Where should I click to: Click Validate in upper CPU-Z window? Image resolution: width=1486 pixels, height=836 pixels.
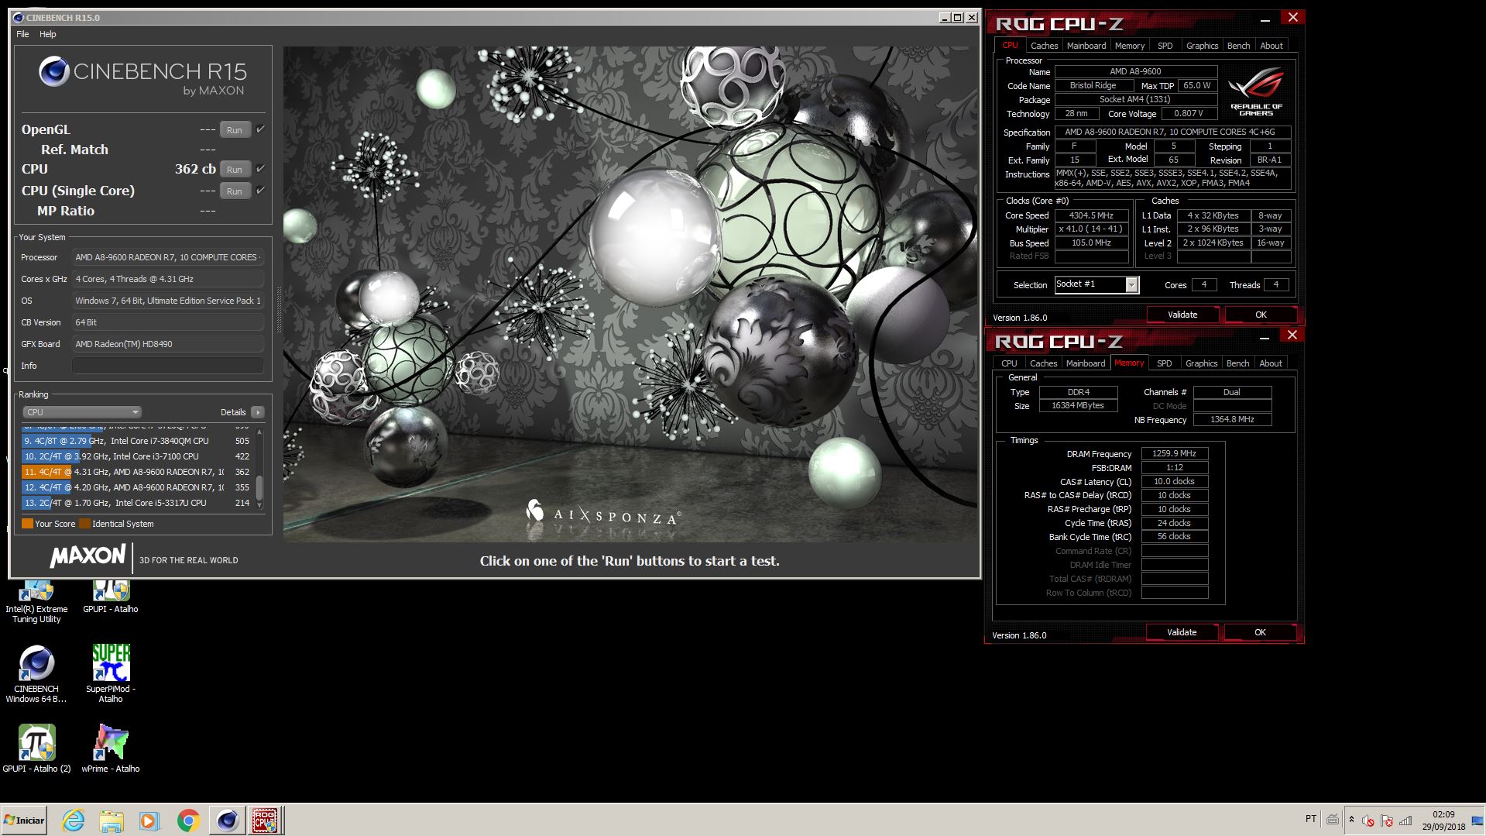click(1182, 315)
